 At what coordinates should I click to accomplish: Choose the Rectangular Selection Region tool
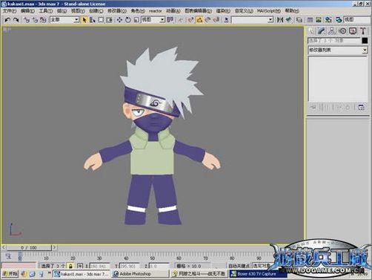click(x=101, y=20)
